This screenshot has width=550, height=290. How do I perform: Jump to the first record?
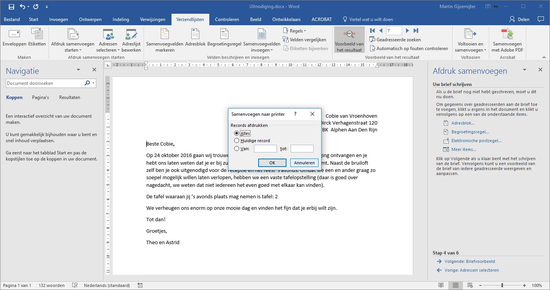tap(372, 31)
